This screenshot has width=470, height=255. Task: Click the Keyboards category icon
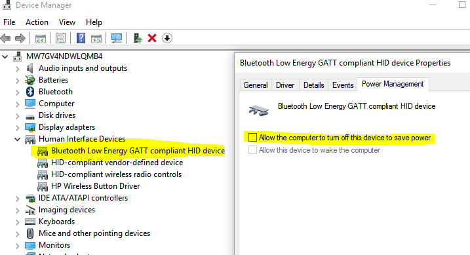30,222
